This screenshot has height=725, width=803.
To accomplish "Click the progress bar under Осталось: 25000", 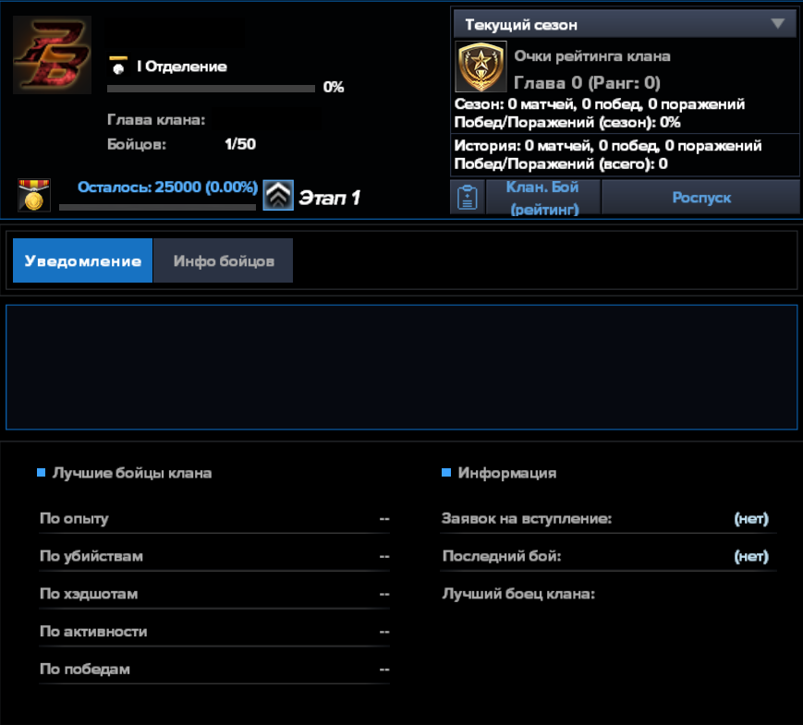I will pyautogui.click(x=157, y=208).
